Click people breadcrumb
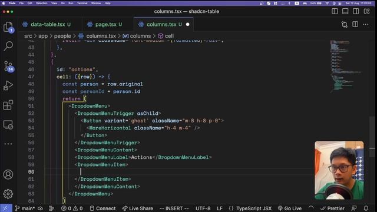The width and height of the screenshot is (377, 212). pyautogui.click(x=62, y=36)
